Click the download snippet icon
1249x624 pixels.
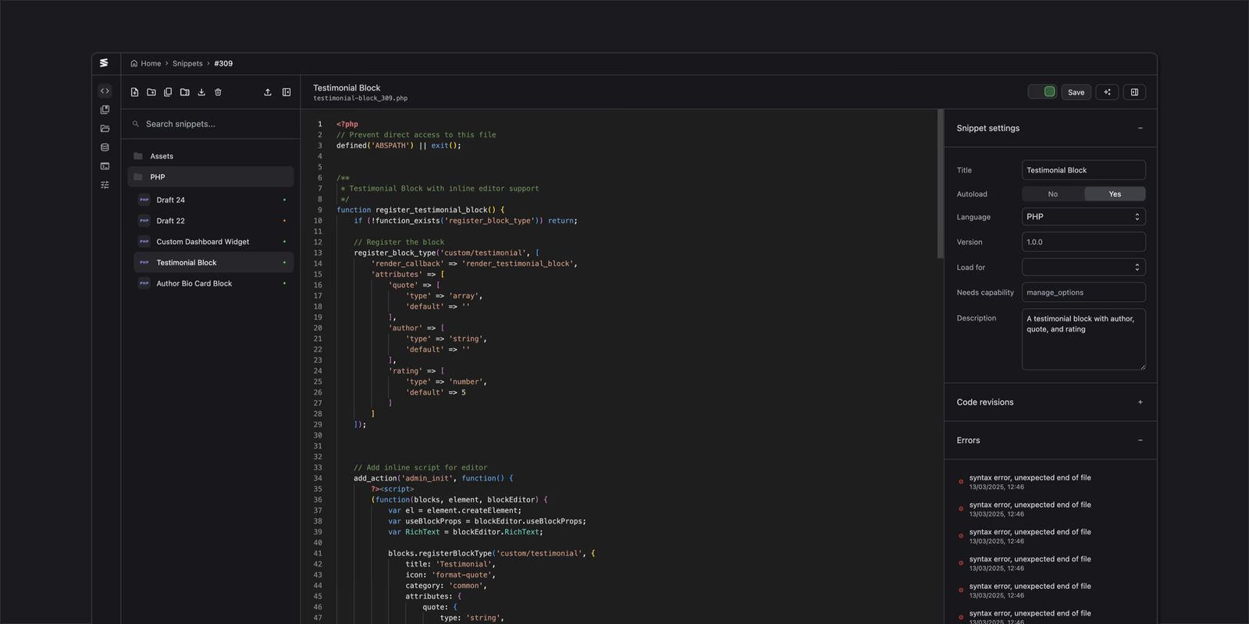[x=201, y=92]
